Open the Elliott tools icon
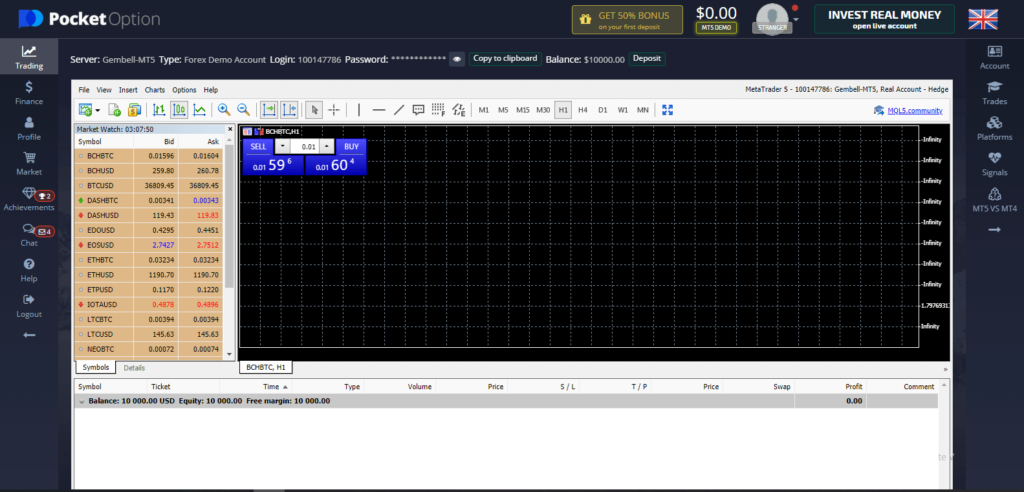The height and width of the screenshot is (492, 1024). 459,110
